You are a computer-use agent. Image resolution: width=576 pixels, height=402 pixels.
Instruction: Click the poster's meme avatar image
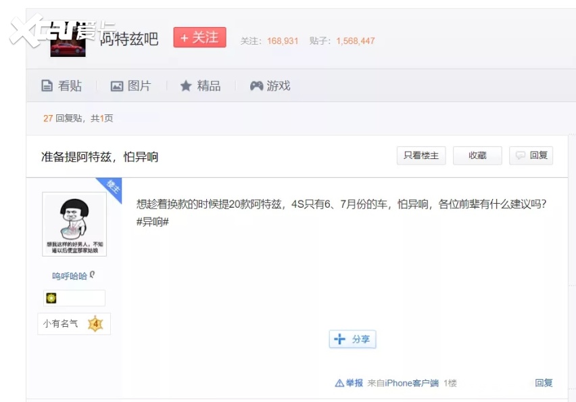[x=74, y=224]
